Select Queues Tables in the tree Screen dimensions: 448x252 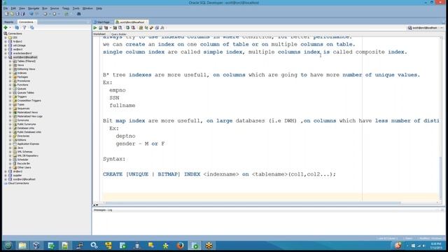click(25, 92)
